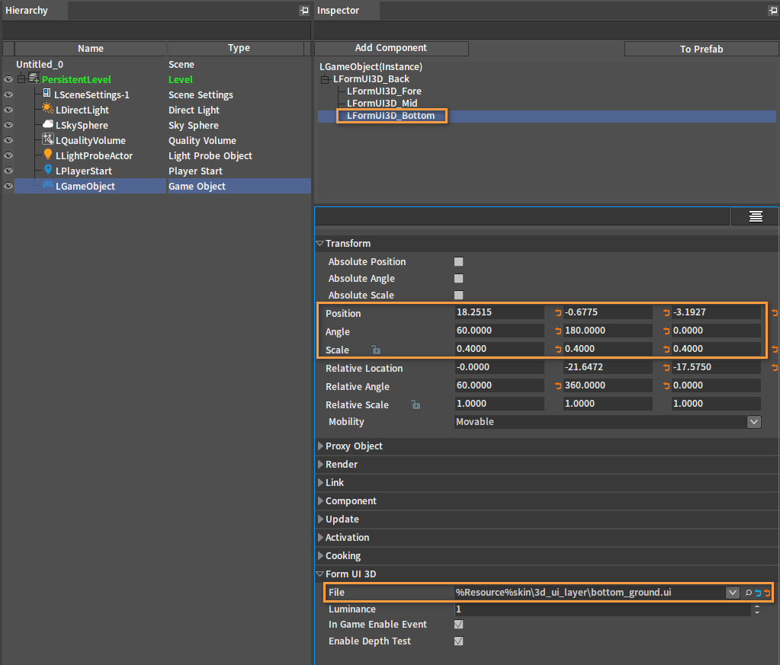
Task: Toggle the Relative Scale lock icon
Action: click(416, 404)
